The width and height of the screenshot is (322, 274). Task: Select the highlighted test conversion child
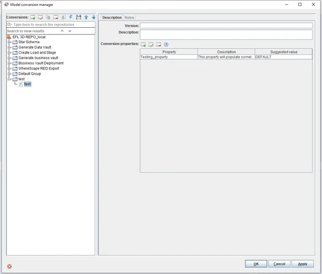pos(27,84)
